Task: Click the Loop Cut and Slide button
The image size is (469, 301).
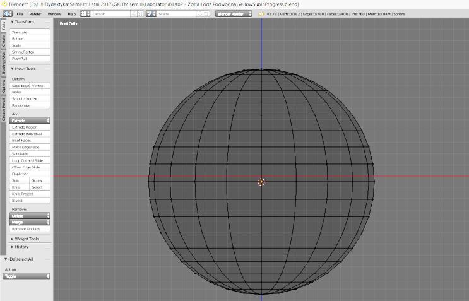Action: coord(30,160)
